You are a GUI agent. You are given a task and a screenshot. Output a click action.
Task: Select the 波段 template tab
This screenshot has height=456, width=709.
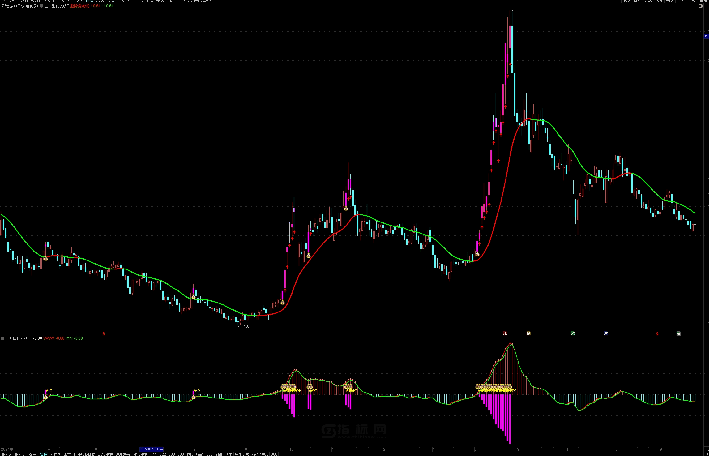coord(190,454)
